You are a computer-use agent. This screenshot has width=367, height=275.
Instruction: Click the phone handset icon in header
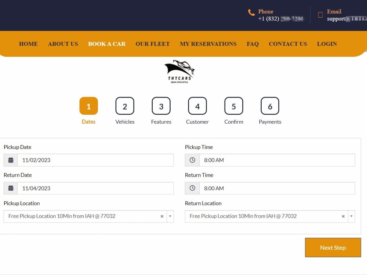pos(251,12)
